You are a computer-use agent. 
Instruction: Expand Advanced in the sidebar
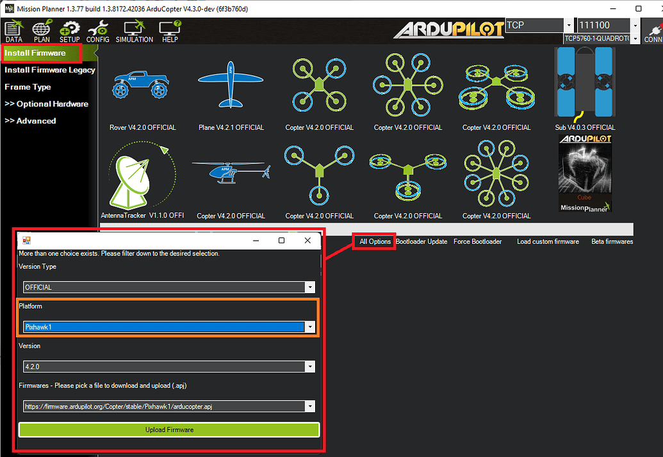click(x=30, y=121)
